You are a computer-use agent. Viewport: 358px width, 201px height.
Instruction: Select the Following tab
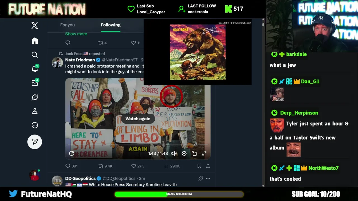point(111,25)
